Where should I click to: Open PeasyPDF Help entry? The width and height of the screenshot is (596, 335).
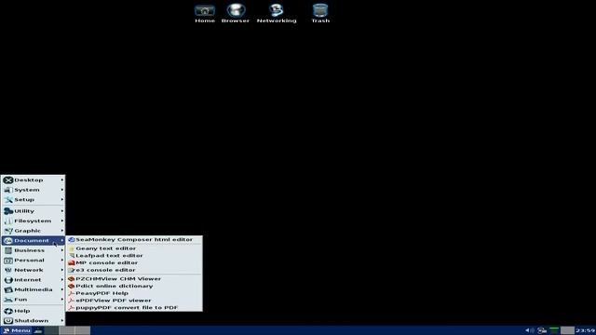pyautogui.click(x=134, y=293)
